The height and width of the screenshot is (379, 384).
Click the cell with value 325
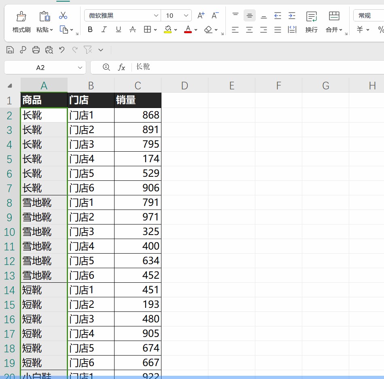coord(138,232)
